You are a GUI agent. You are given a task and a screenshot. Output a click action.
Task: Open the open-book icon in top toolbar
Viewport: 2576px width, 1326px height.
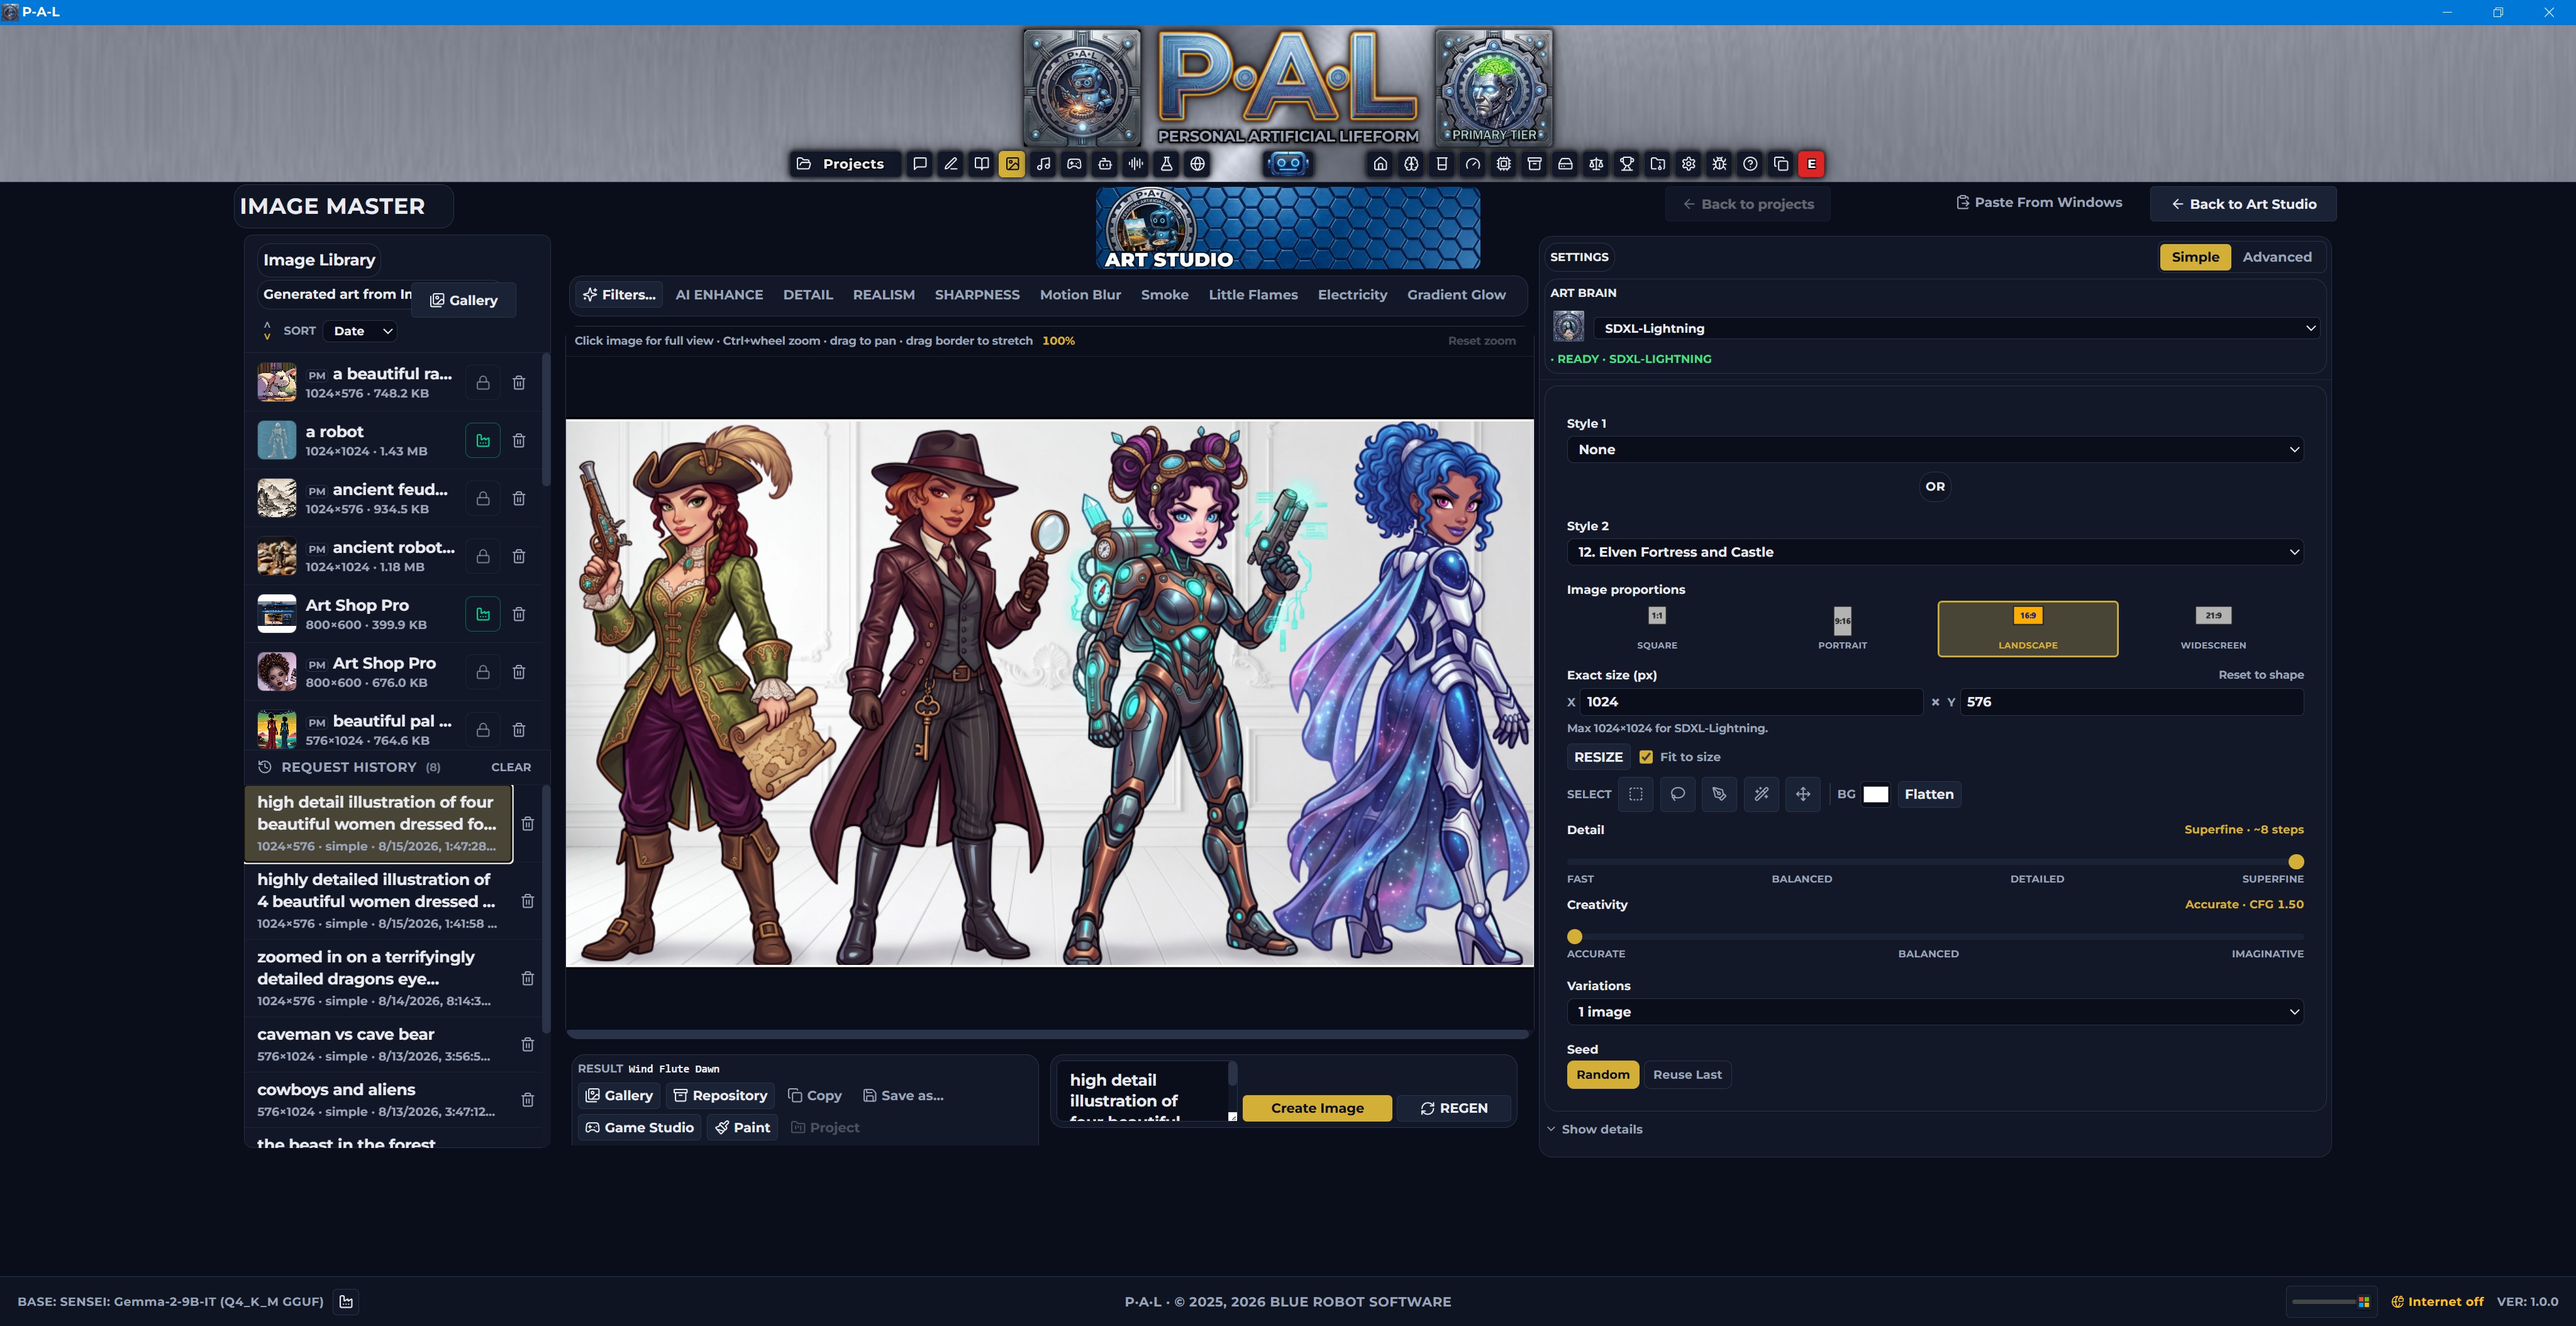pos(982,164)
